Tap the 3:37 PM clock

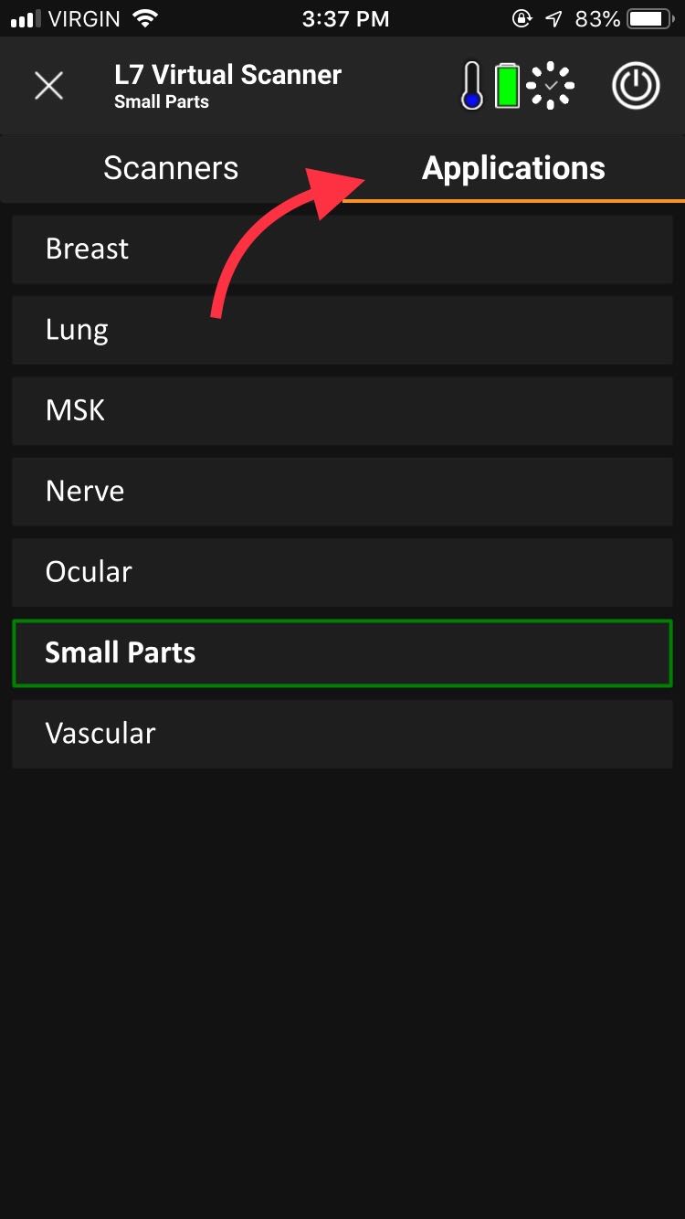coord(345,18)
